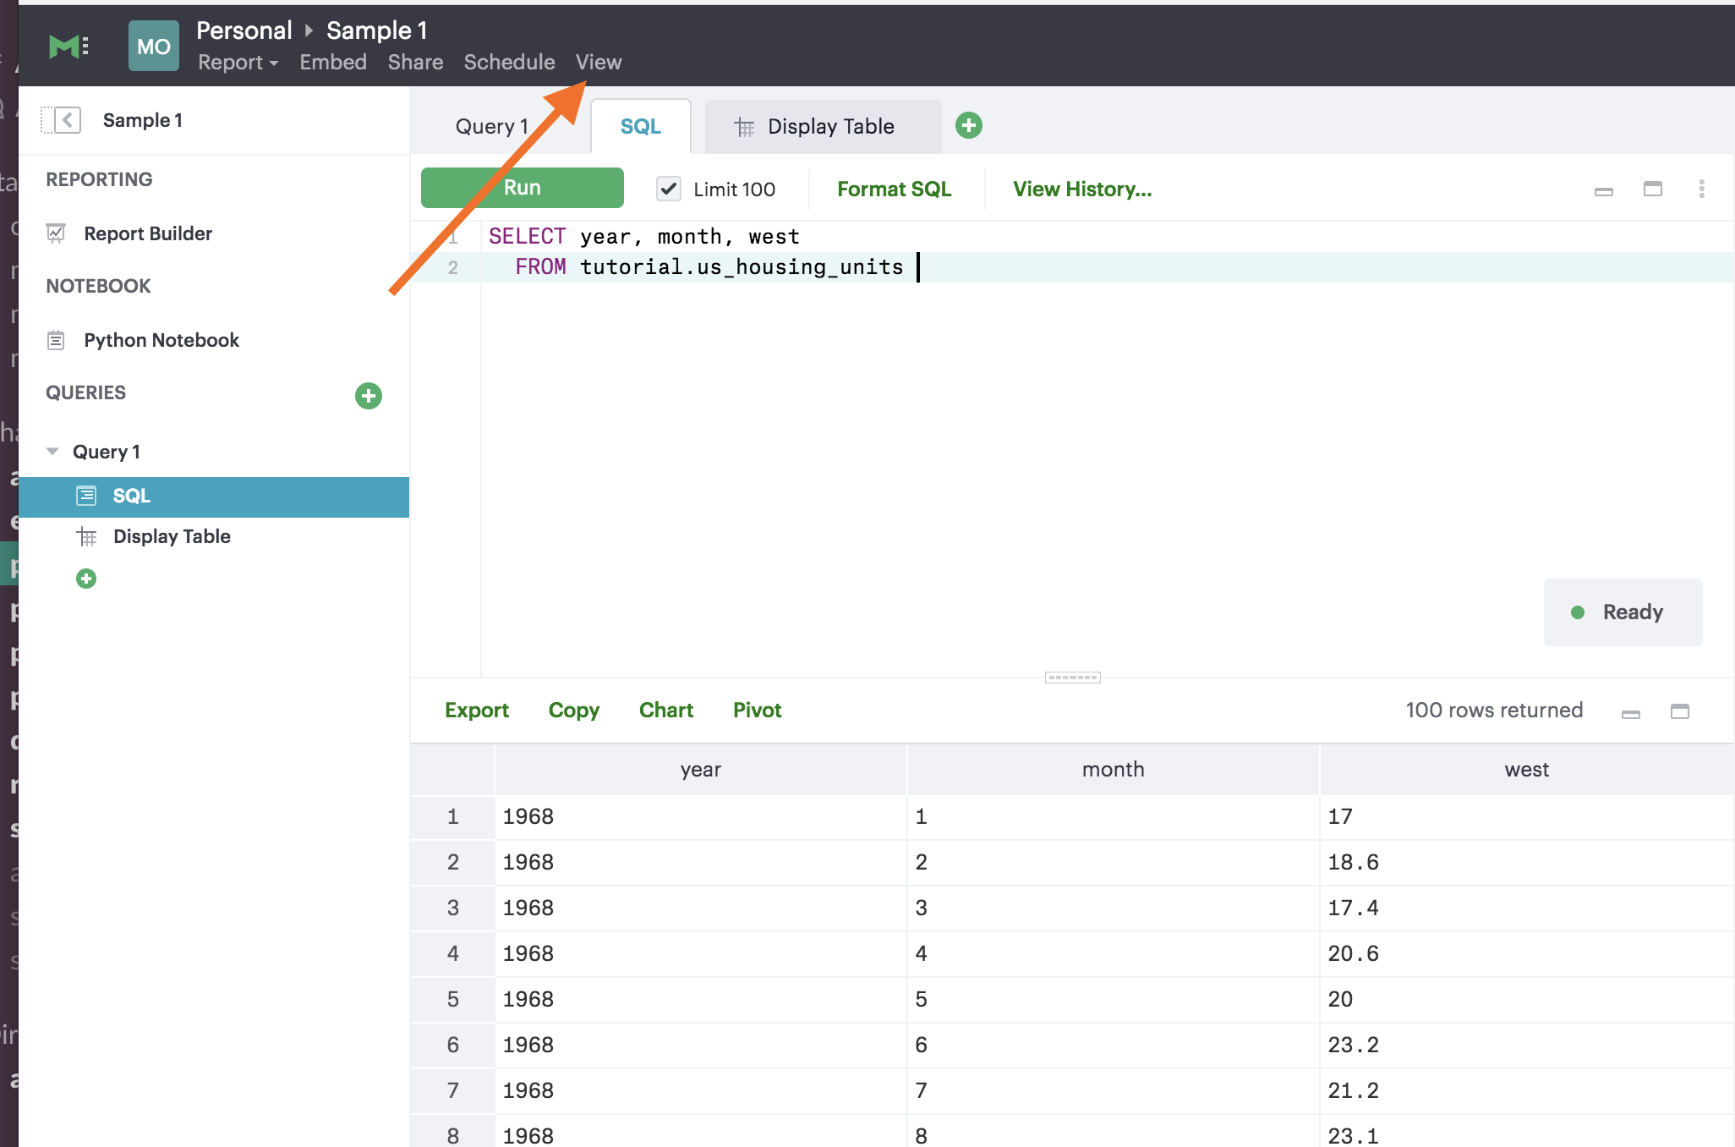Screen dimensions: 1735x1147
Task: Open the editor more options menu
Action: (x=1701, y=189)
